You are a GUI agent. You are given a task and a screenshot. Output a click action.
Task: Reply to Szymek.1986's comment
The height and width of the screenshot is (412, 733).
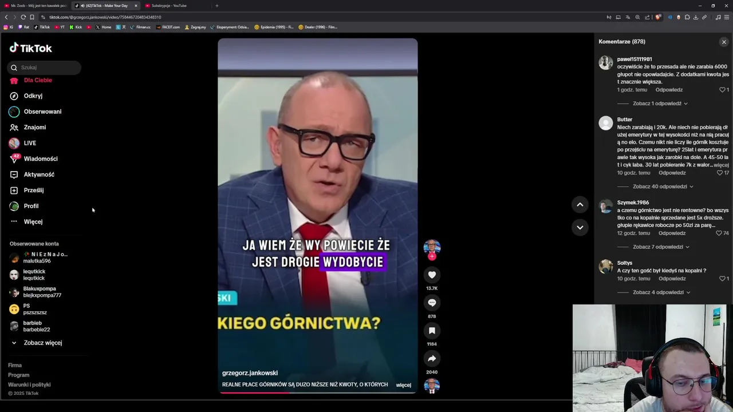(x=672, y=233)
